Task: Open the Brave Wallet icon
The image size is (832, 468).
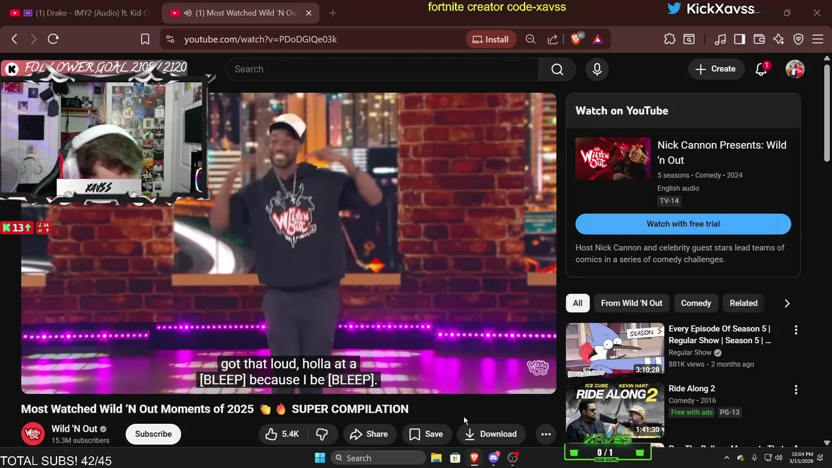Action: click(x=759, y=39)
